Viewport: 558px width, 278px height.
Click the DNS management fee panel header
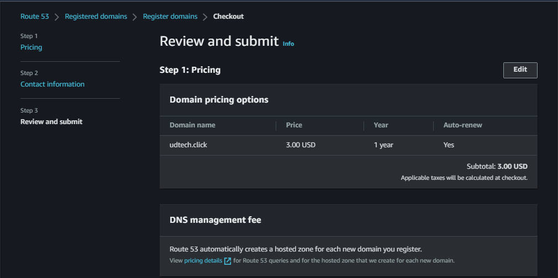point(215,220)
